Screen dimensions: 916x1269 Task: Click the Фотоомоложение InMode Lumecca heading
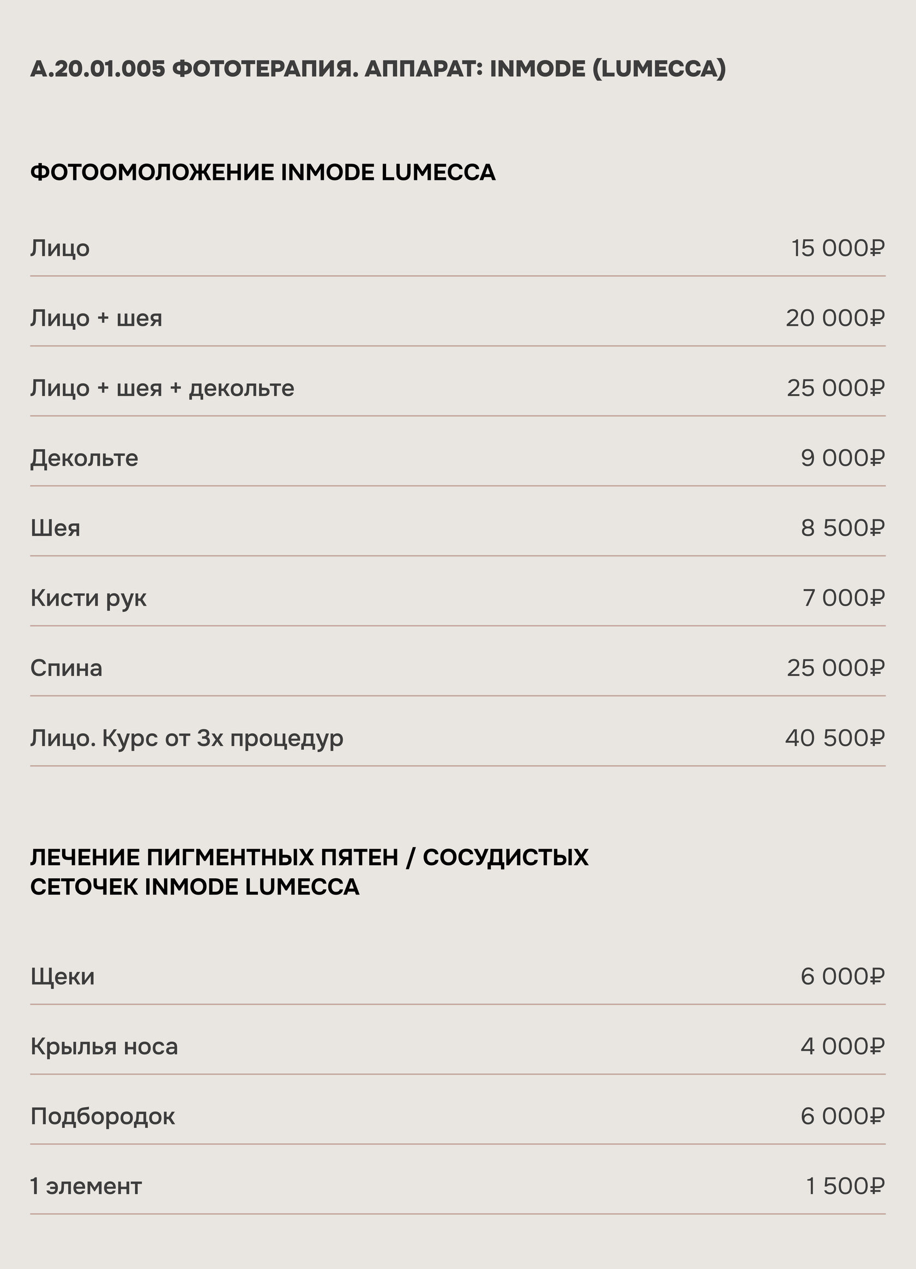263,172
